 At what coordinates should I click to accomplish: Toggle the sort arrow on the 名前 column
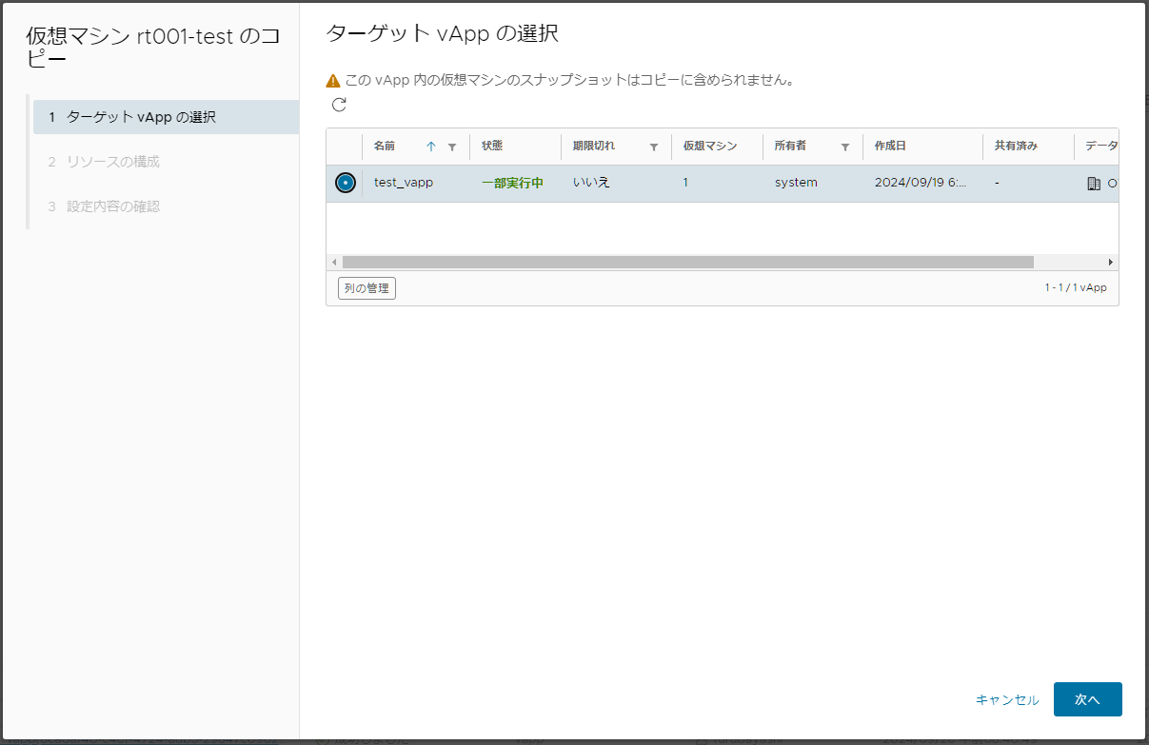click(x=431, y=147)
